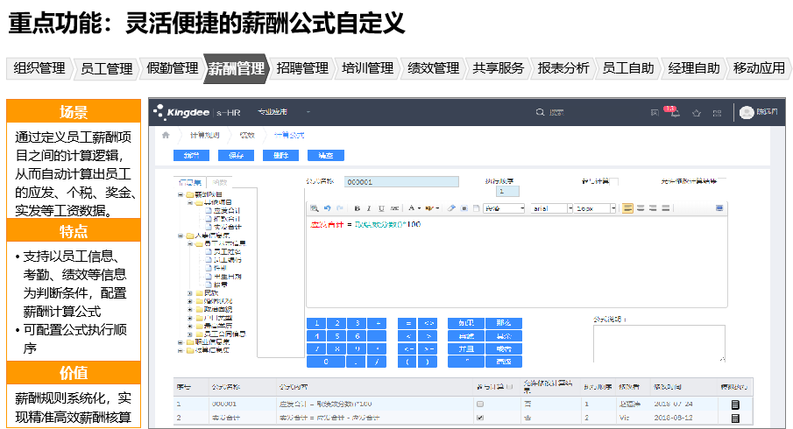
Task: Click the message icon left of the bell
Action: click(x=655, y=113)
